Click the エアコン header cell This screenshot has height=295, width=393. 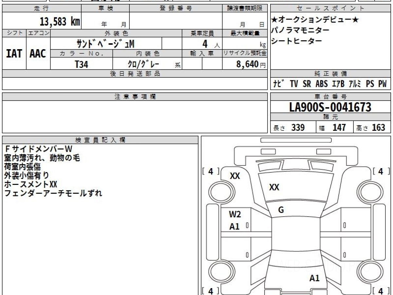(38, 33)
